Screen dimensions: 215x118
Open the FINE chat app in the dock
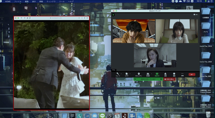[x=102, y=116]
